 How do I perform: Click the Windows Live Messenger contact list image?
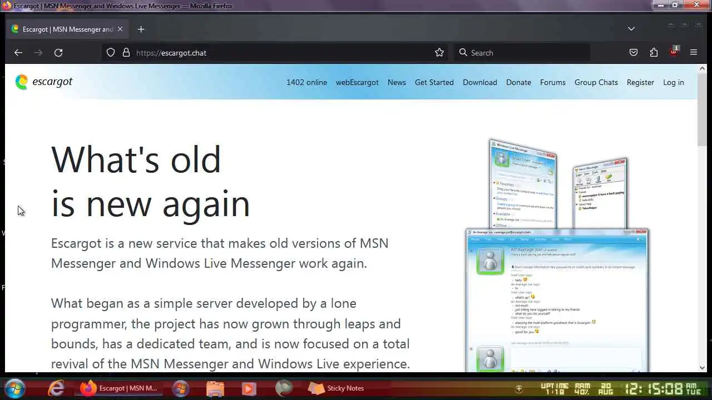point(523,183)
